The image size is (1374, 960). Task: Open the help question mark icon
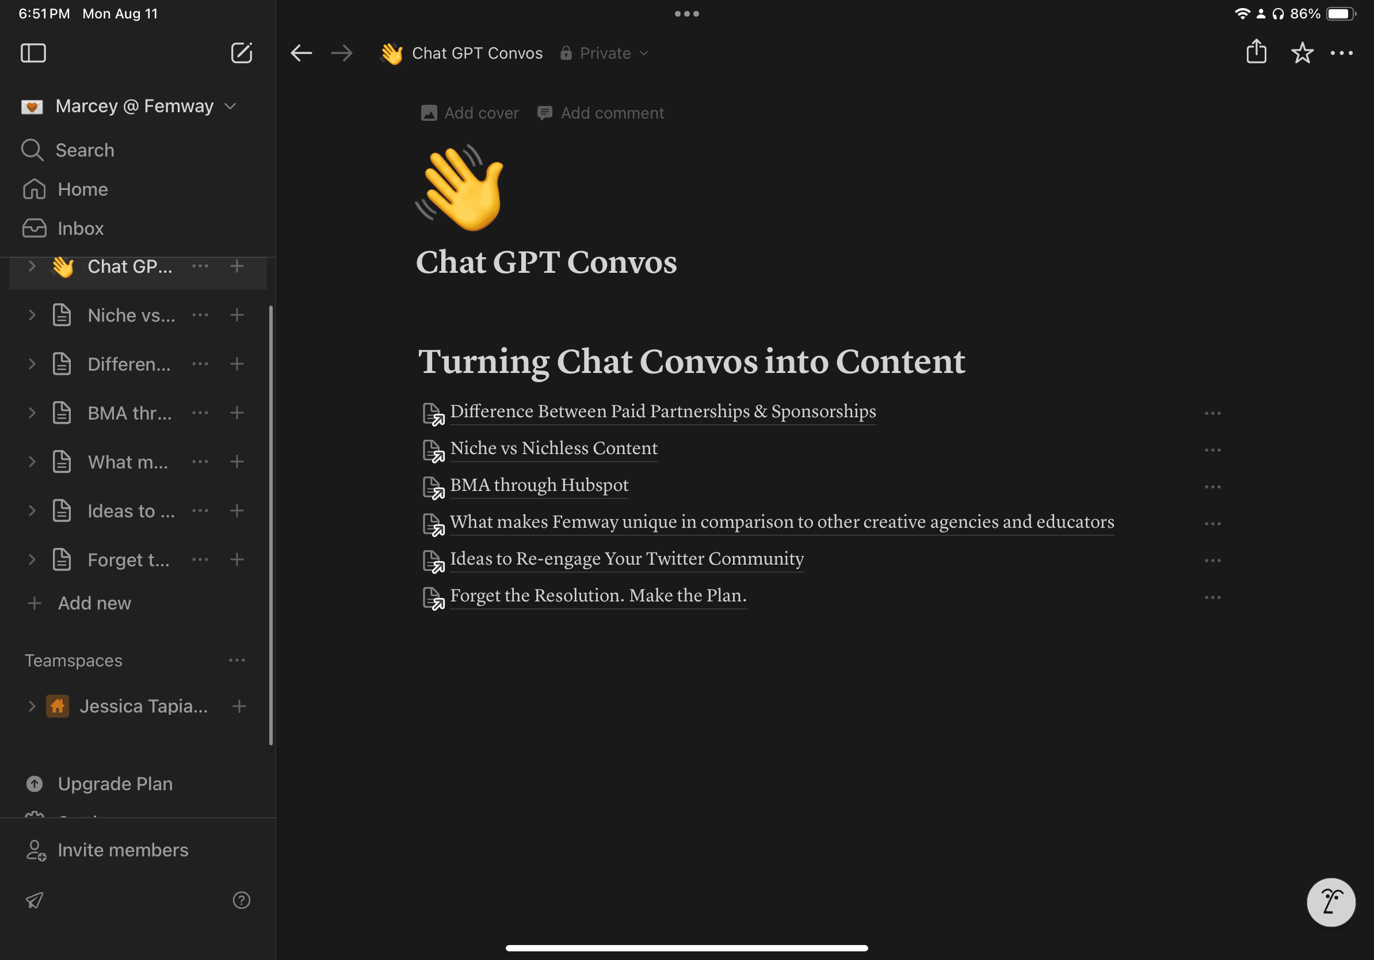tap(241, 900)
